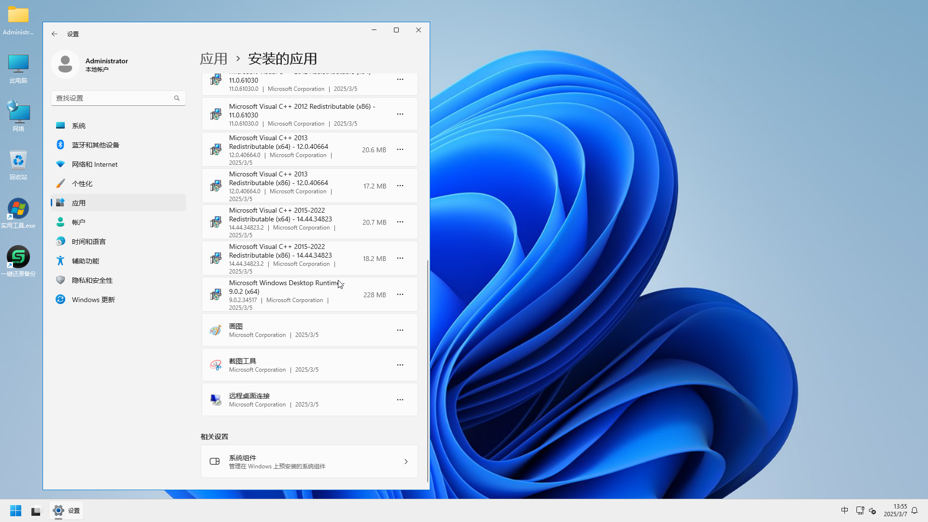
Task: Expand 系统组件 chevron arrow
Action: (406, 462)
